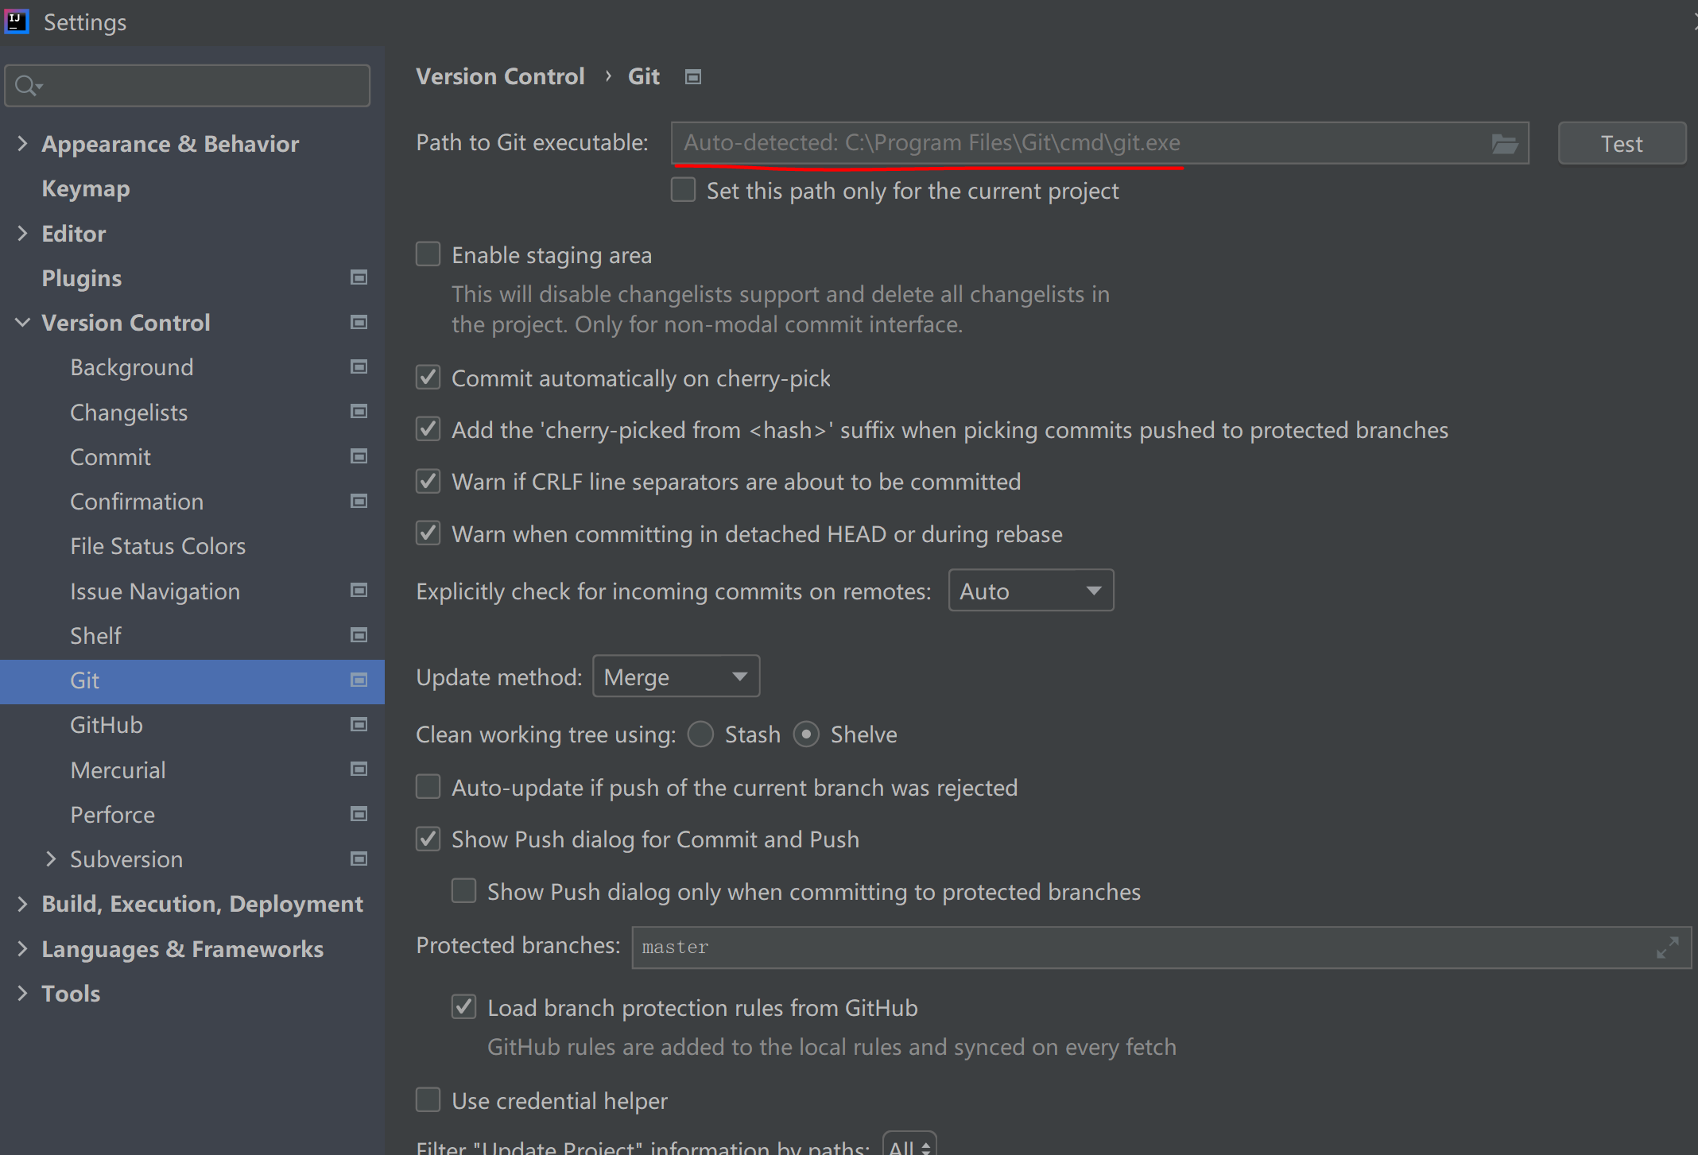1698x1155 pixels.
Task: Click the project-level icon next to Changelists
Action: click(359, 412)
